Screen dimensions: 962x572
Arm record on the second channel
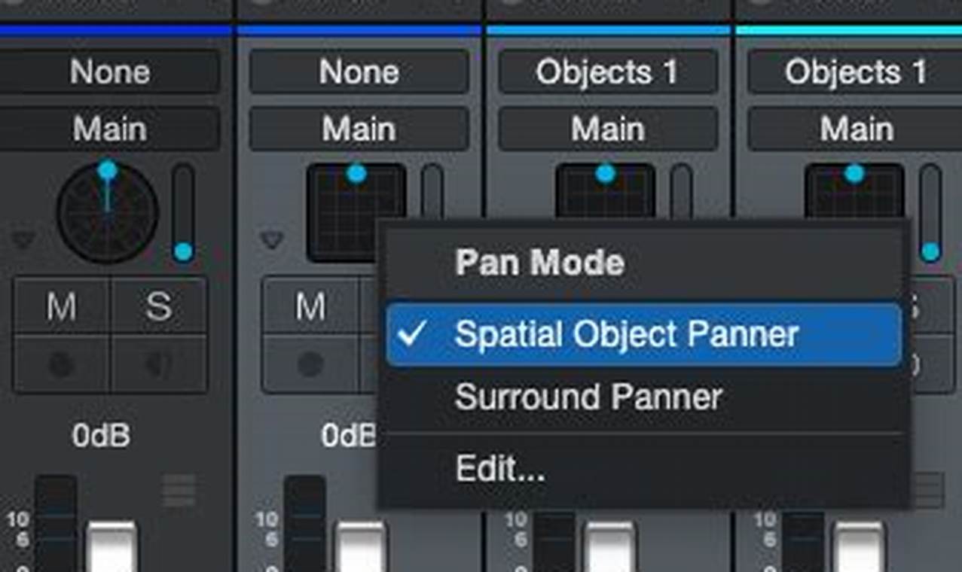(310, 365)
